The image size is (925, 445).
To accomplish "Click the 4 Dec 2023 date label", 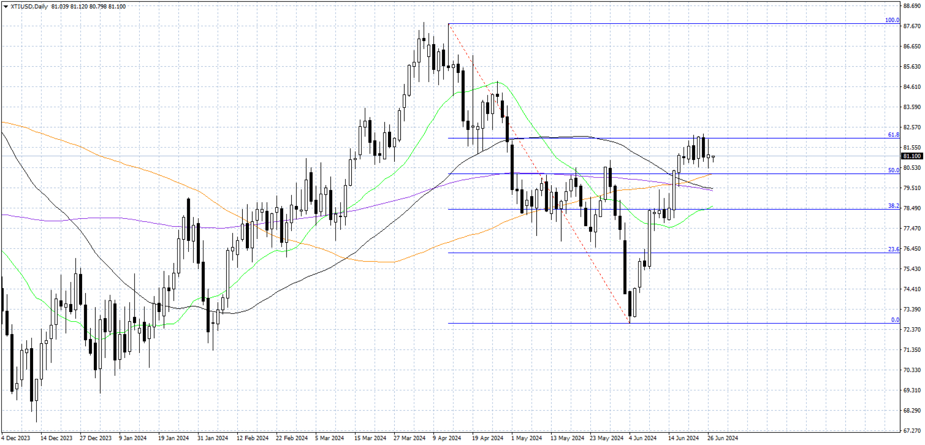I will tap(16, 438).
